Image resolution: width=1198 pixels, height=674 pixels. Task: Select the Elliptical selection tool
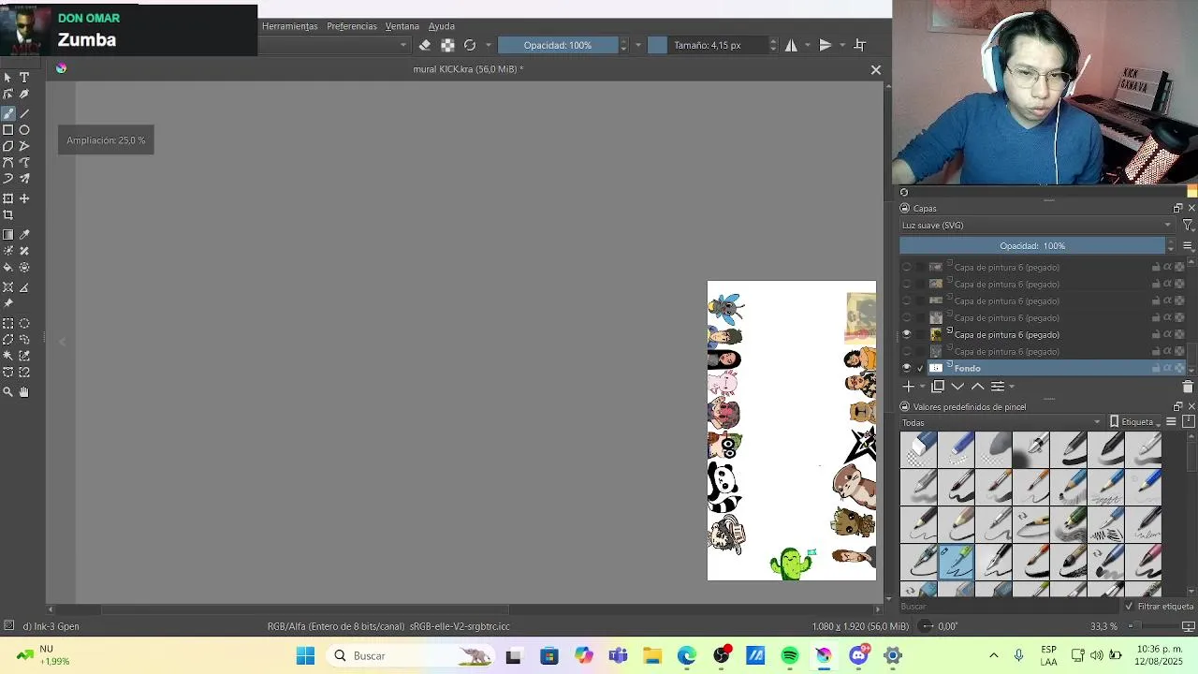(24, 323)
